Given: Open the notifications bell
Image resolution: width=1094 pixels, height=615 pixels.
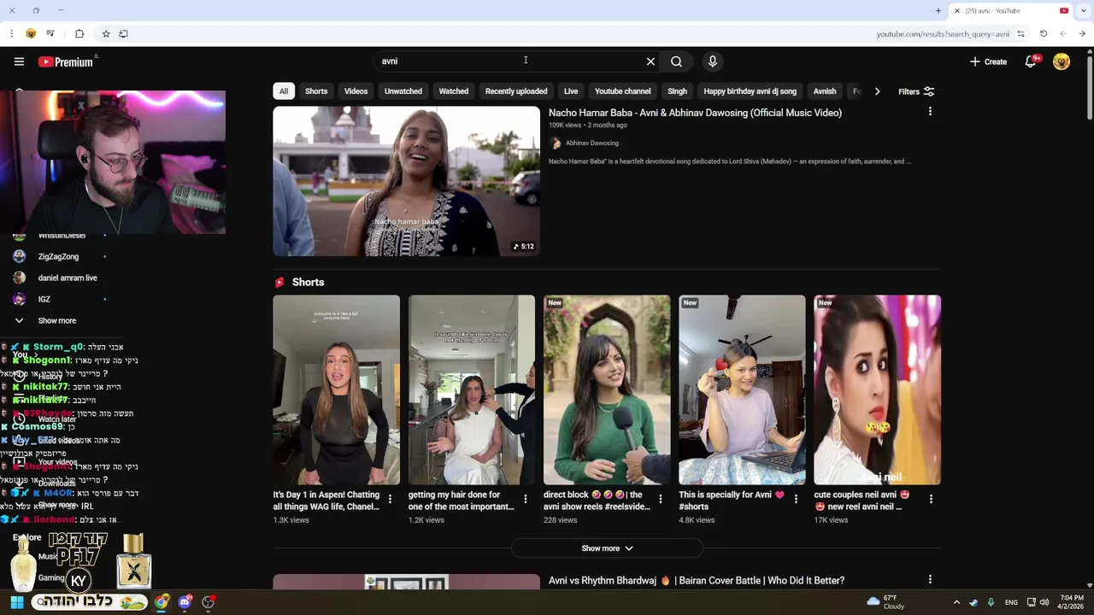Looking at the screenshot, I should pos(1031,61).
